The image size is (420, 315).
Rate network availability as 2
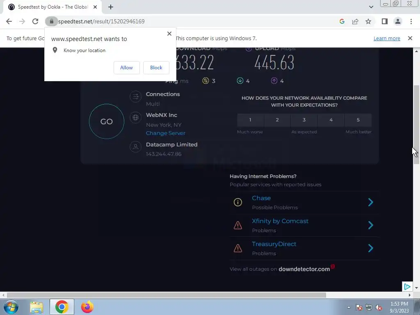[x=277, y=120]
